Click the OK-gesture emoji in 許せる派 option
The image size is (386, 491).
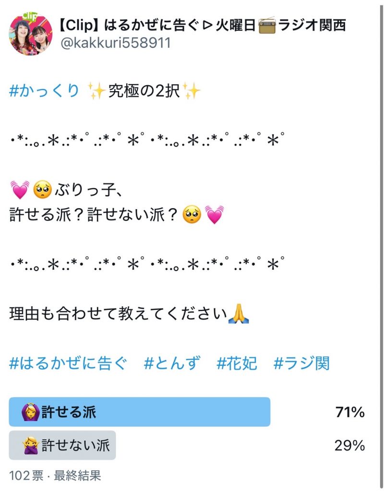point(30,412)
